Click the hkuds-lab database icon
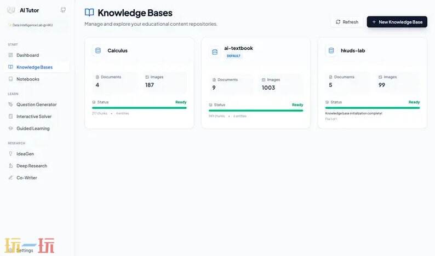 (x=331, y=50)
